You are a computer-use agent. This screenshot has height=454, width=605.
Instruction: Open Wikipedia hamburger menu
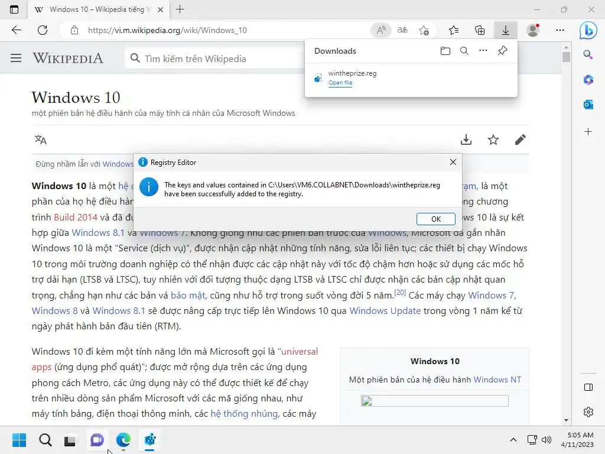pyautogui.click(x=16, y=59)
